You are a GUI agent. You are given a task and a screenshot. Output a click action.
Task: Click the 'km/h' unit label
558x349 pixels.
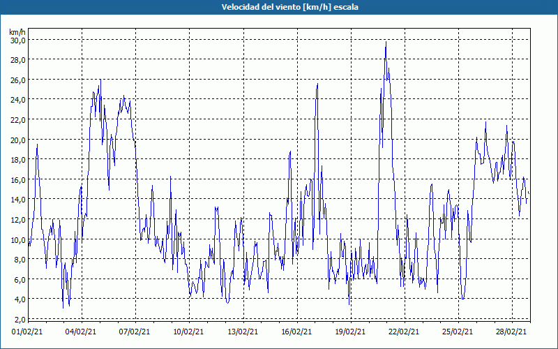click(17, 32)
